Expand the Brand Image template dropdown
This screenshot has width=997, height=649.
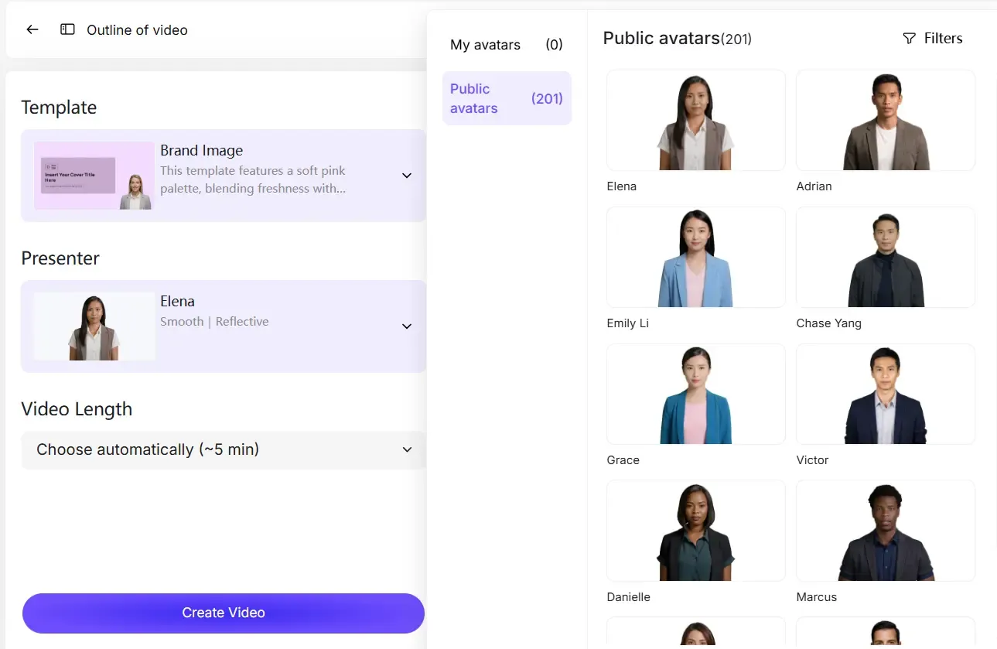coord(407,176)
